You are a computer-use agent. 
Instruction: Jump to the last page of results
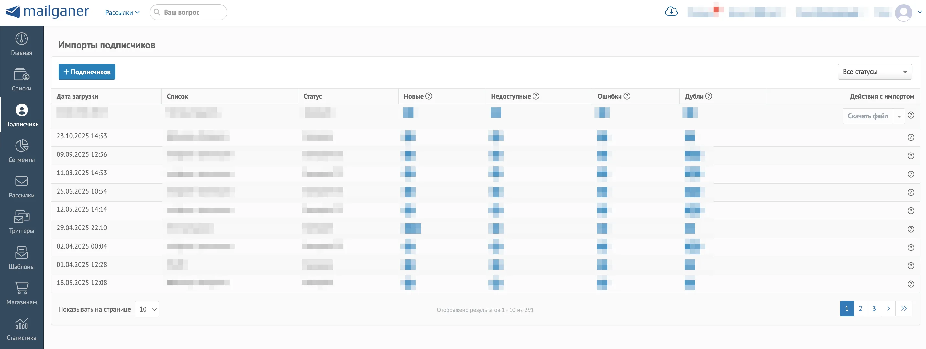tap(904, 309)
